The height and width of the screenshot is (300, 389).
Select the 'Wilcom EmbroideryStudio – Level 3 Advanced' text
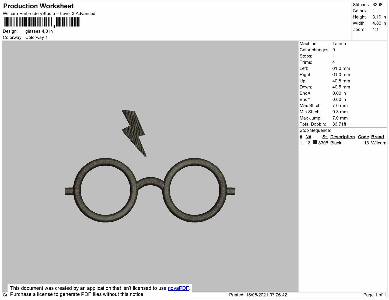pos(49,13)
